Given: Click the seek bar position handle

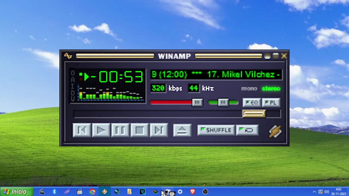Looking at the screenshot, I should click(x=254, y=114).
